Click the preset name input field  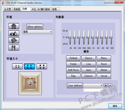(93, 90)
